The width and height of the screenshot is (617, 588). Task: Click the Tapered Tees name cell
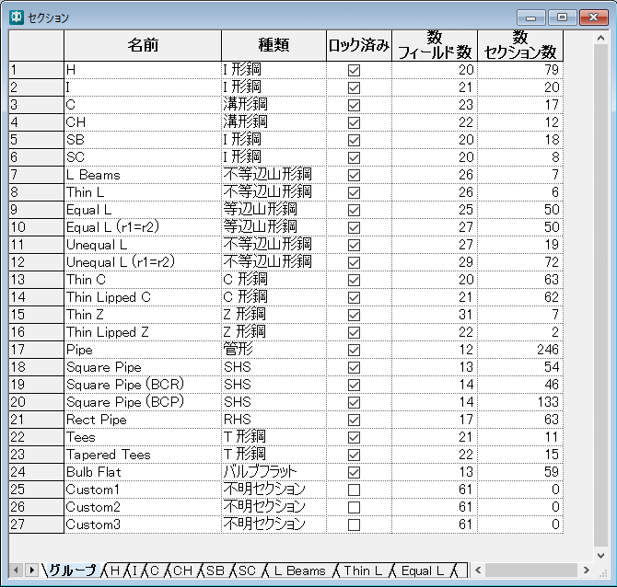pos(143,455)
